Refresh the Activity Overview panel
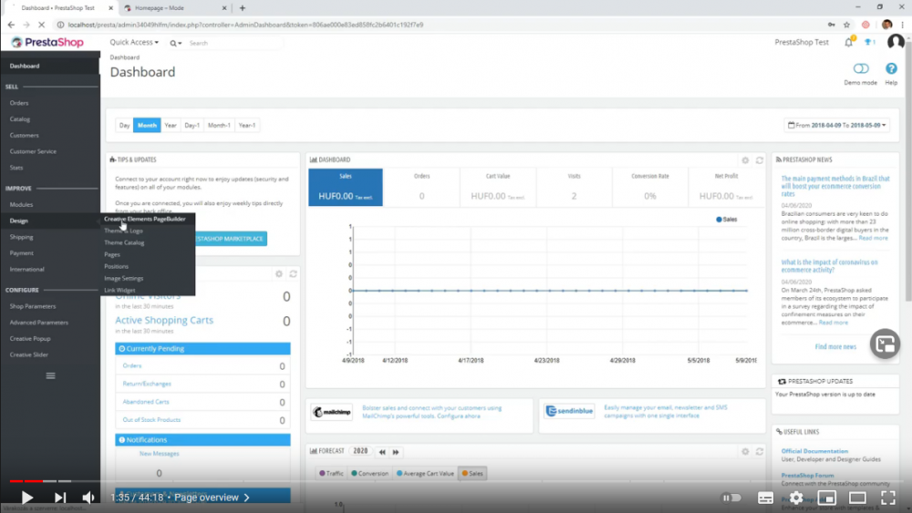912x513 pixels. click(293, 273)
